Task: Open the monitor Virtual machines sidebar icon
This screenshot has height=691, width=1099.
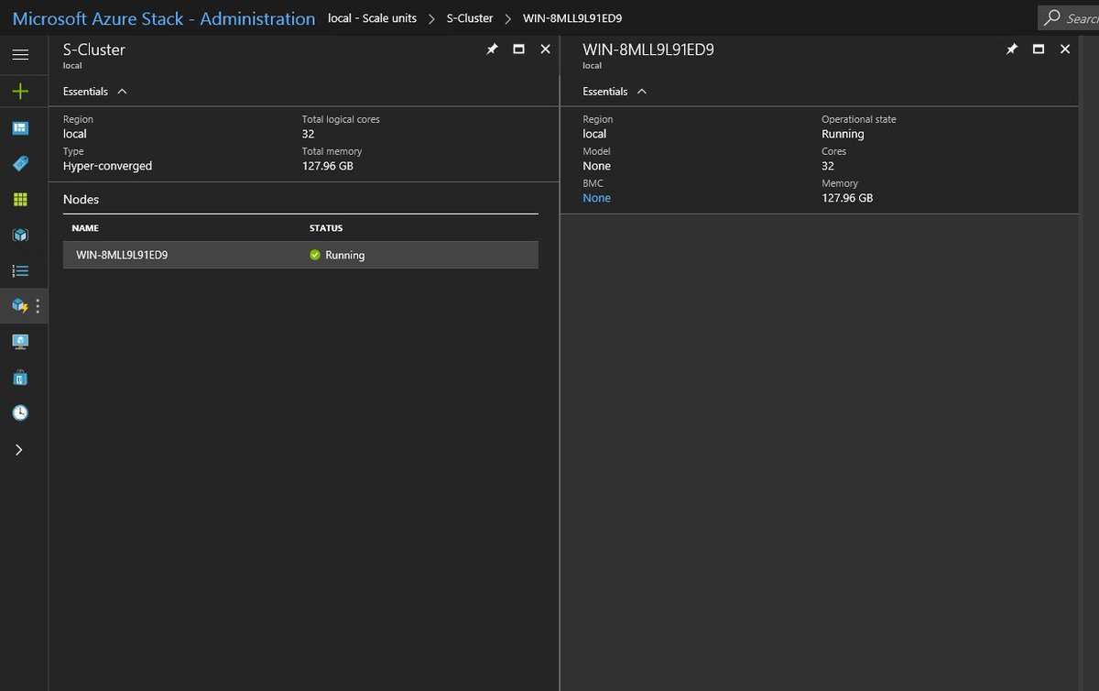Action: pos(20,342)
